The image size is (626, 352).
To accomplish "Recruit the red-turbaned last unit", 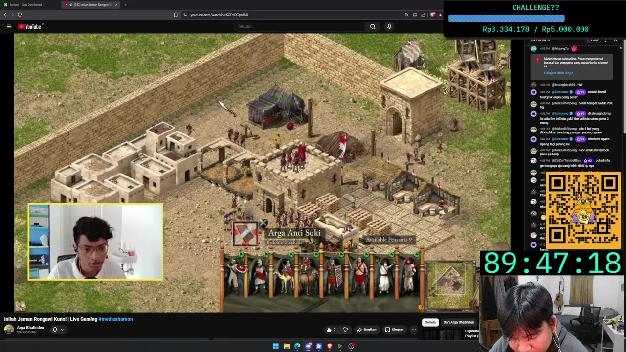I will click(x=408, y=276).
